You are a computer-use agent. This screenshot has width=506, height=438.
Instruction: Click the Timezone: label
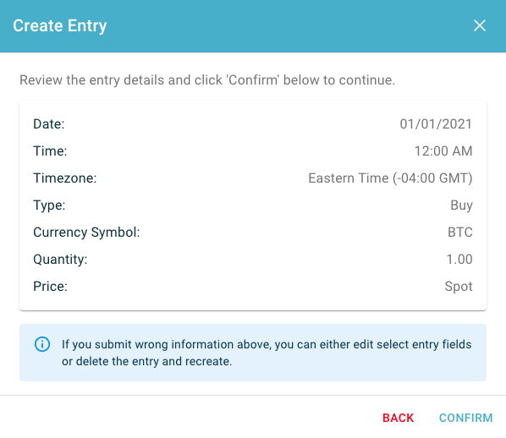65,178
